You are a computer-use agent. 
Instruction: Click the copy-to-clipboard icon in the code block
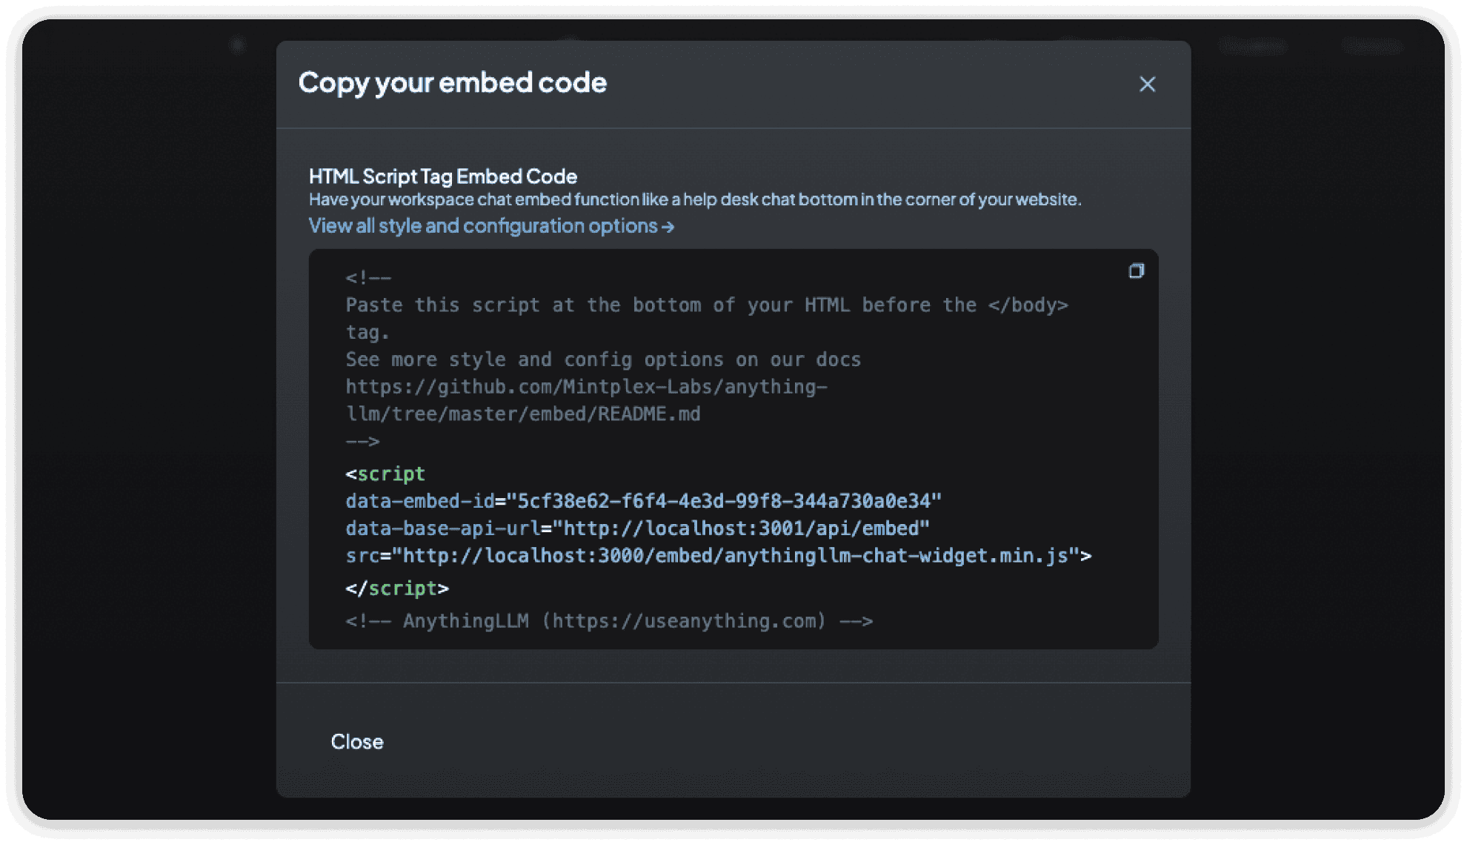point(1136,271)
